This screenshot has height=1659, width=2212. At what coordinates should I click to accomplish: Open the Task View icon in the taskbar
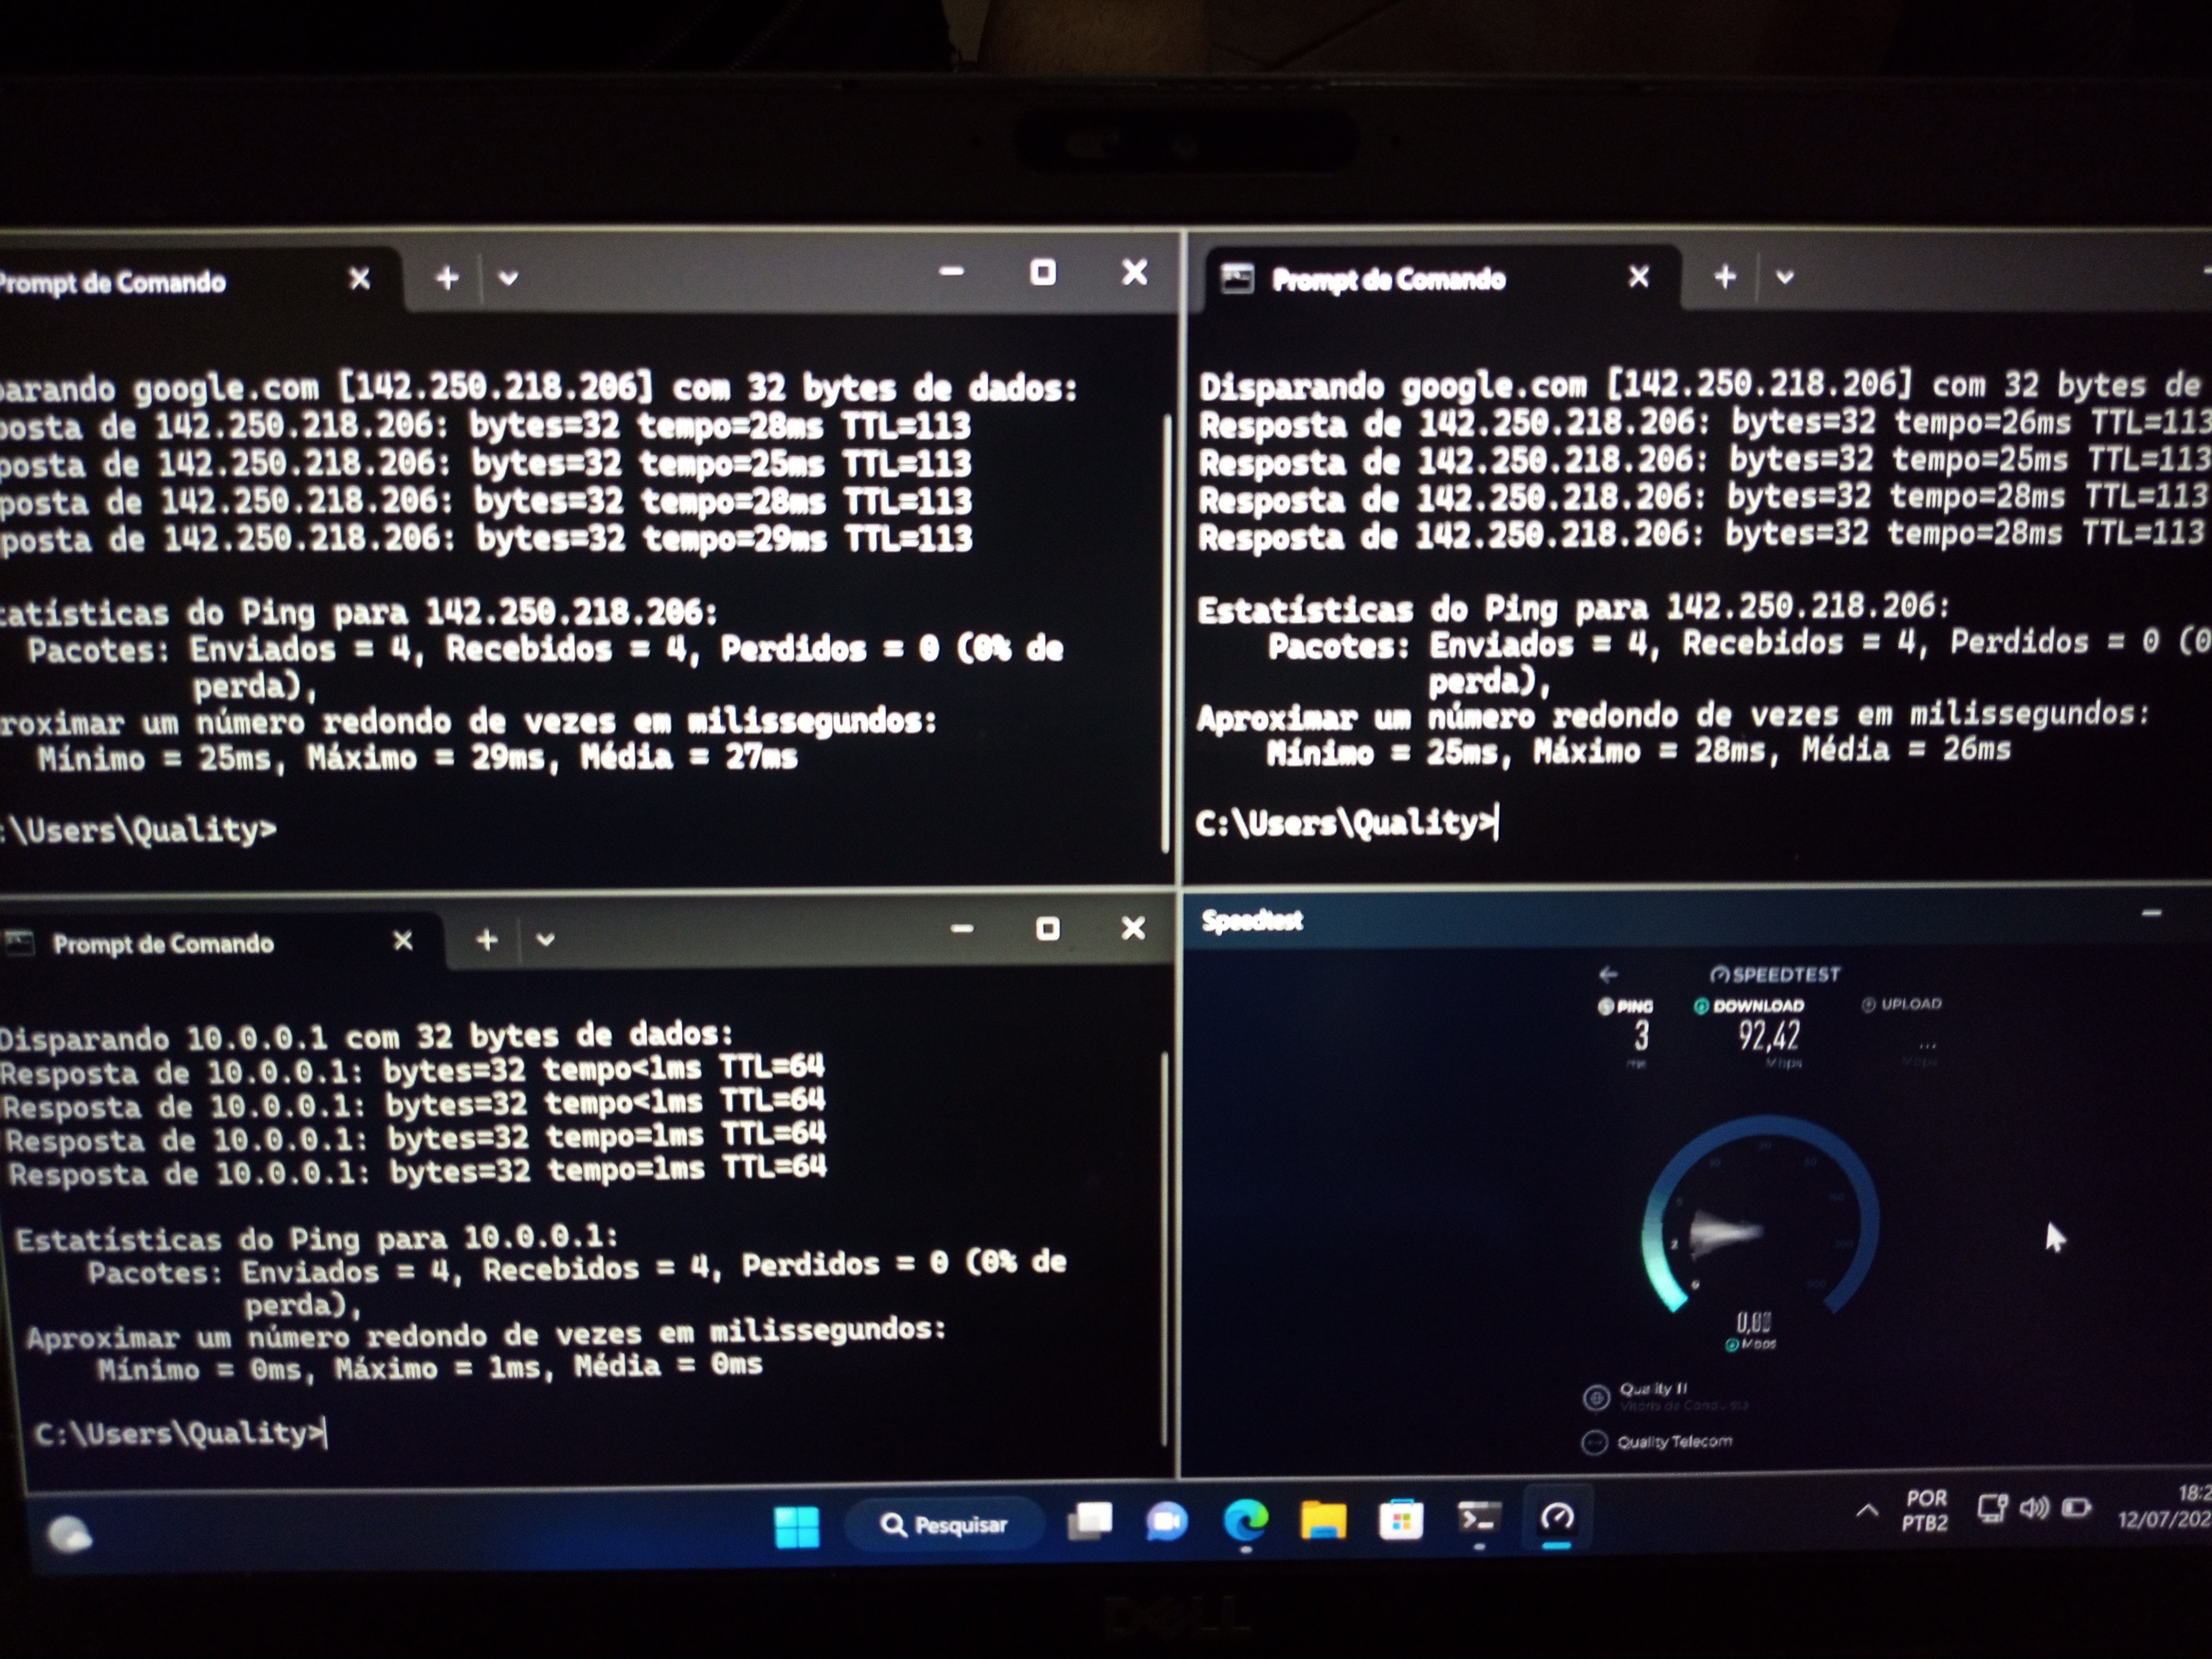pyautogui.click(x=1090, y=1522)
